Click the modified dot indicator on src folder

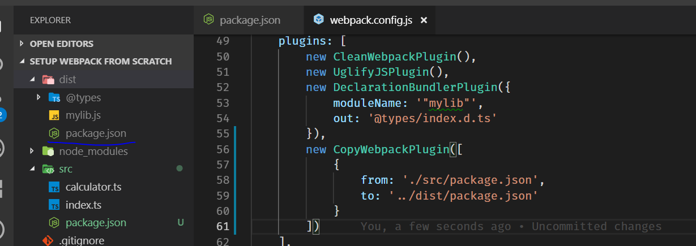(180, 169)
